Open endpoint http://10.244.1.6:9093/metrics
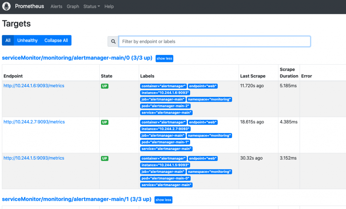Screen dimensions: 346x209 (x=34, y=86)
